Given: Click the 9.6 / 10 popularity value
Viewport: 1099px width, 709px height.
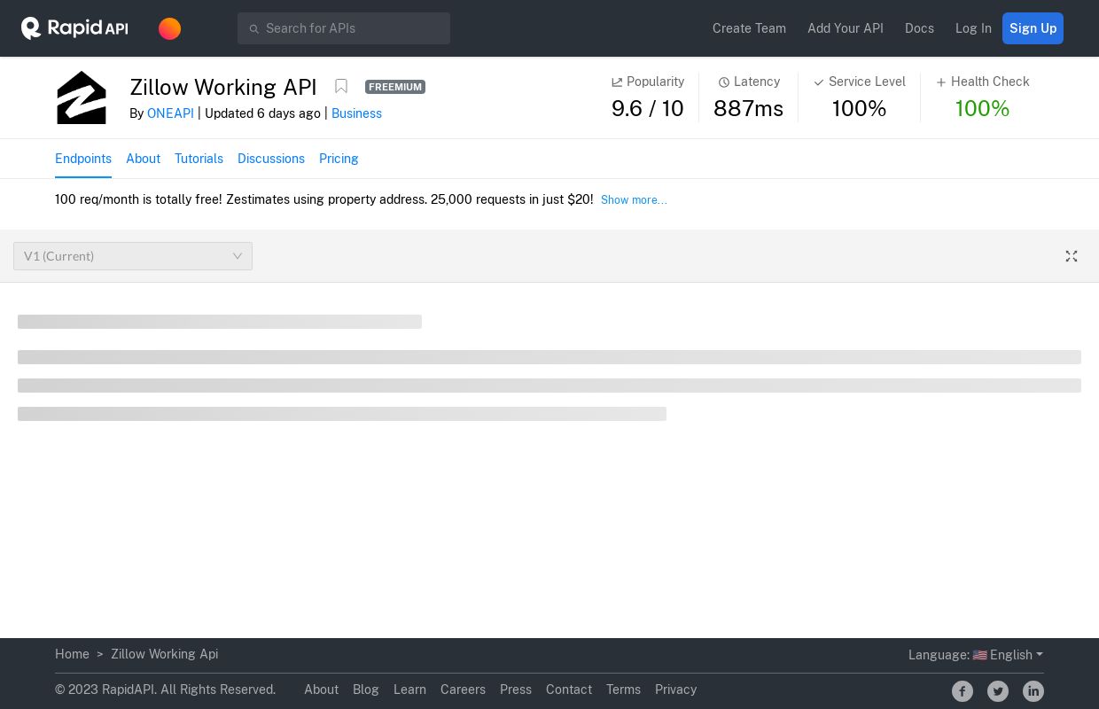Looking at the screenshot, I should 648,108.
